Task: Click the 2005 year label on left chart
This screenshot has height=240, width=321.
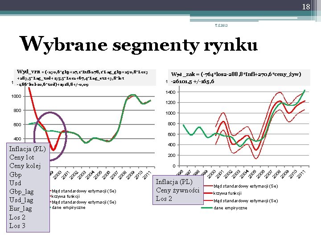Action: coord(98,175)
